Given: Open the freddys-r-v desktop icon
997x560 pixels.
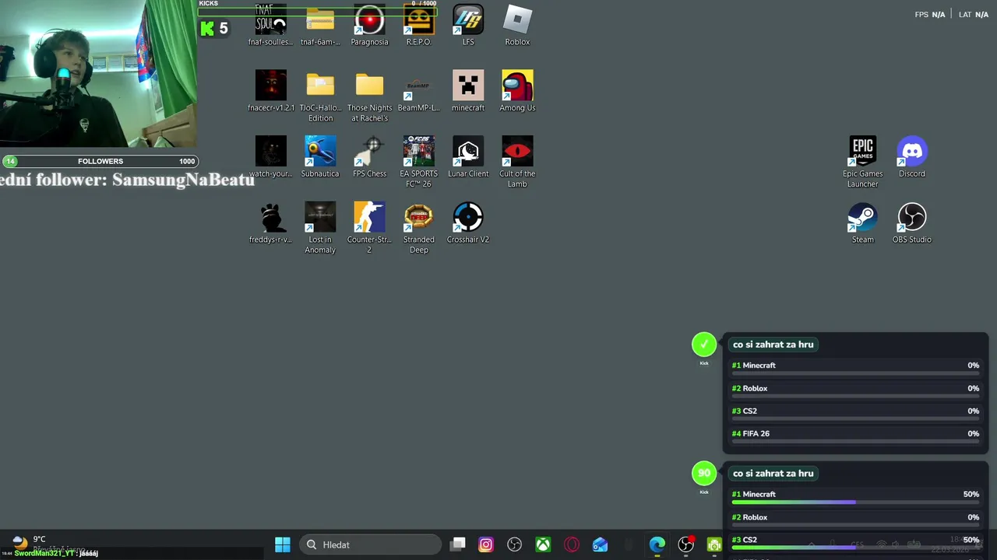Looking at the screenshot, I should [270, 223].
